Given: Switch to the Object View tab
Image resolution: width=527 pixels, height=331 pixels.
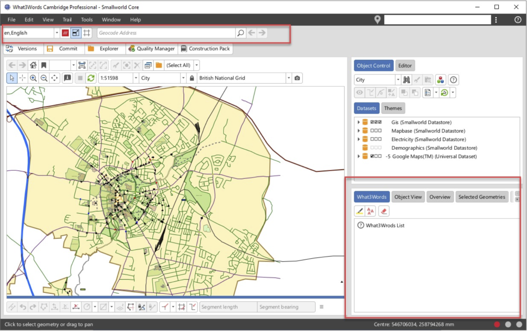Looking at the screenshot, I should coord(408,197).
